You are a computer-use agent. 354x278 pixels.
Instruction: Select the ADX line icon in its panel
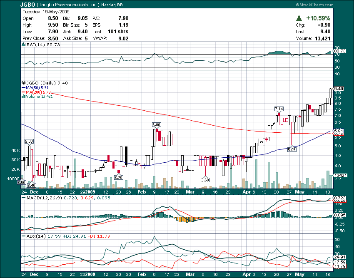[x=23, y=236]
